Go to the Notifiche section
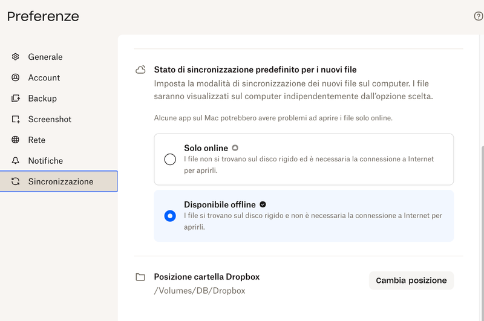The width and height of the screenshot is (484, 321). pos(45,161)
